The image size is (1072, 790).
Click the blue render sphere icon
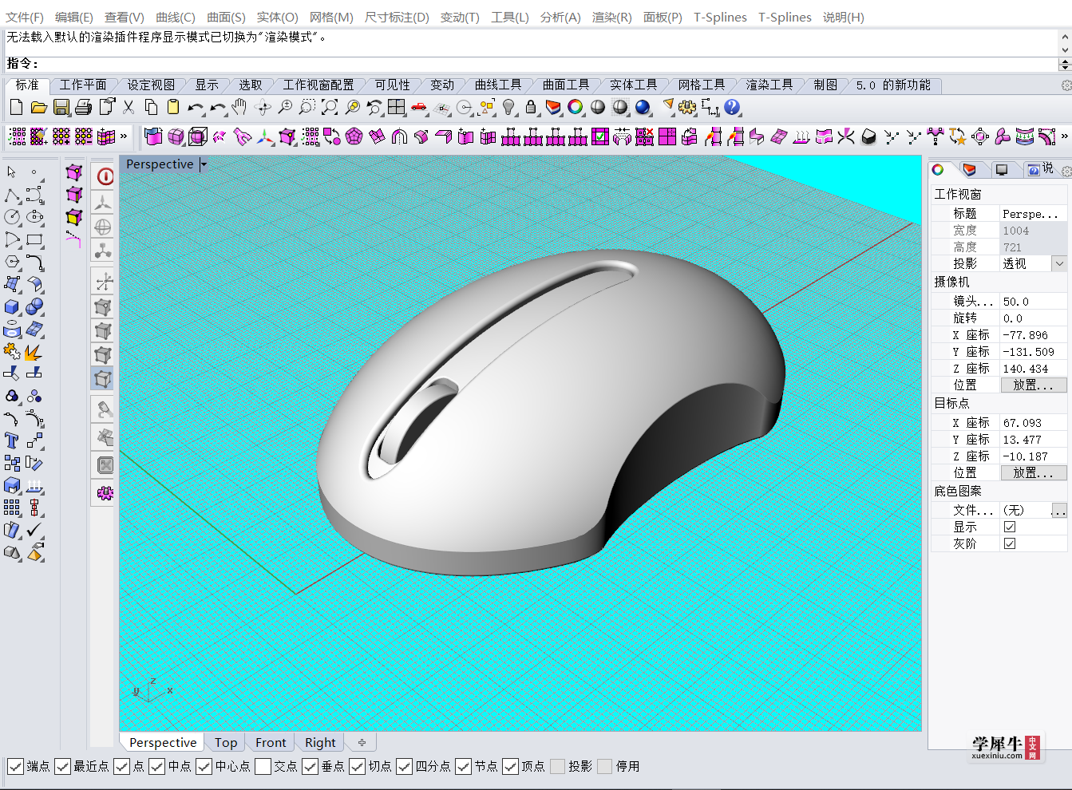click(x=643, y=107)
